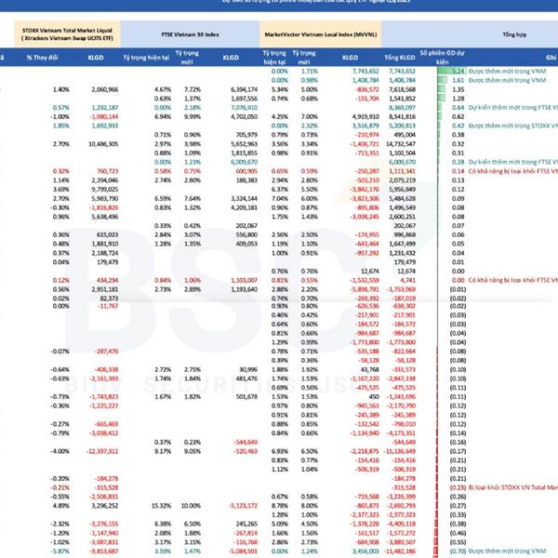Click the 1.61 expected sessions cell
558x558 pixels.
tap(458, 80)
